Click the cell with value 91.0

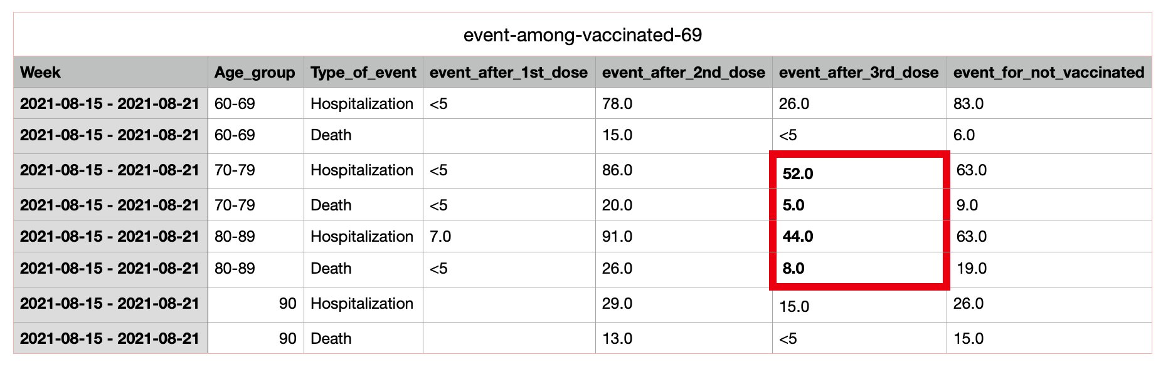(x=617, y=237)
